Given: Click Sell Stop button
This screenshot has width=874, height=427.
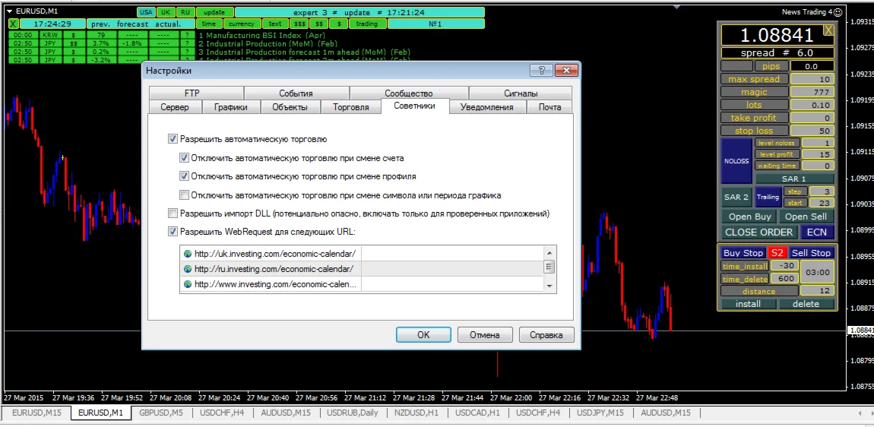Looking at the screenshot, I should point(812,252).
